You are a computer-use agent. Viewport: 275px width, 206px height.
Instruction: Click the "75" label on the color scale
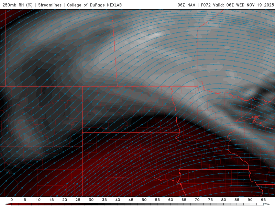tap(210, 200)
